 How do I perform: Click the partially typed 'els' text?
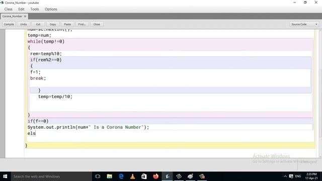point(31,133)
